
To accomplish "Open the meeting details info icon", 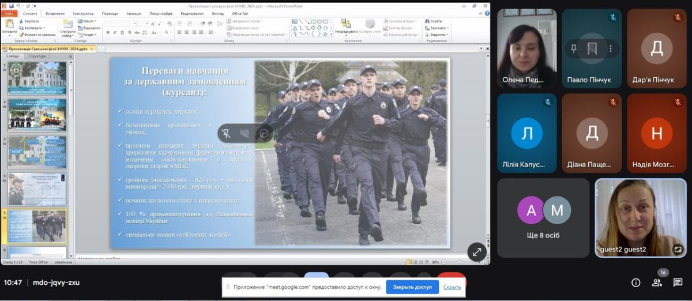I will 635,283.
